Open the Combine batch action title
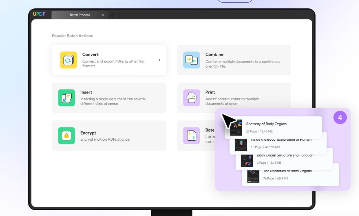Viewport: 359px width, 216px height. 214,54
